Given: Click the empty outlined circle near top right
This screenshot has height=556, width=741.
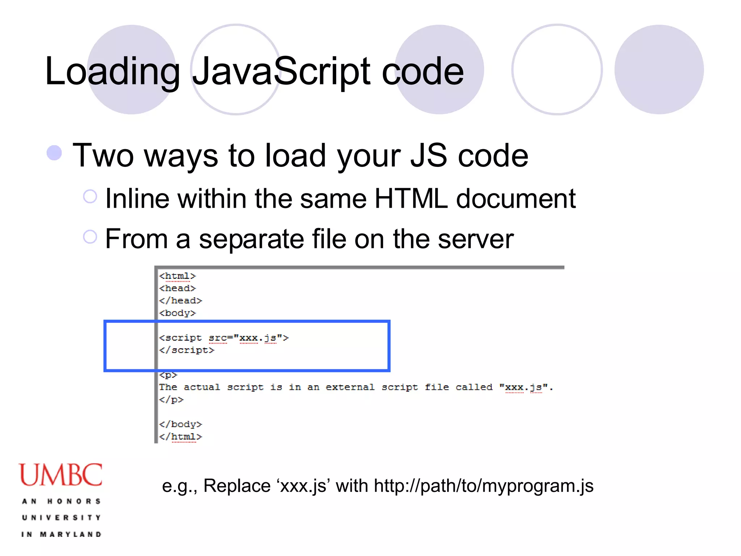Looking at the screenshot, I should [557, 69].
